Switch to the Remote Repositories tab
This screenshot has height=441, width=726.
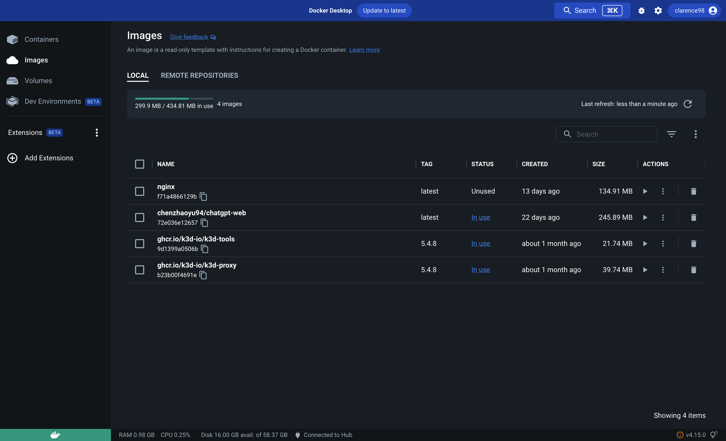click(x=199, y=76)
